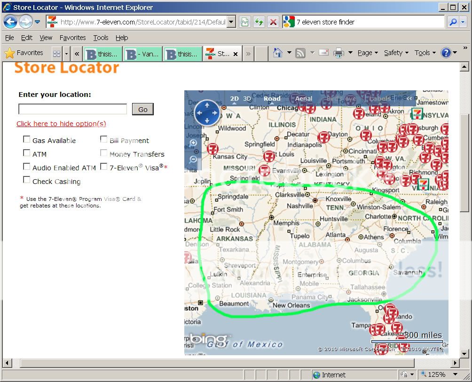
Task: Click the browser Refresh button
Action: (259, 22)
